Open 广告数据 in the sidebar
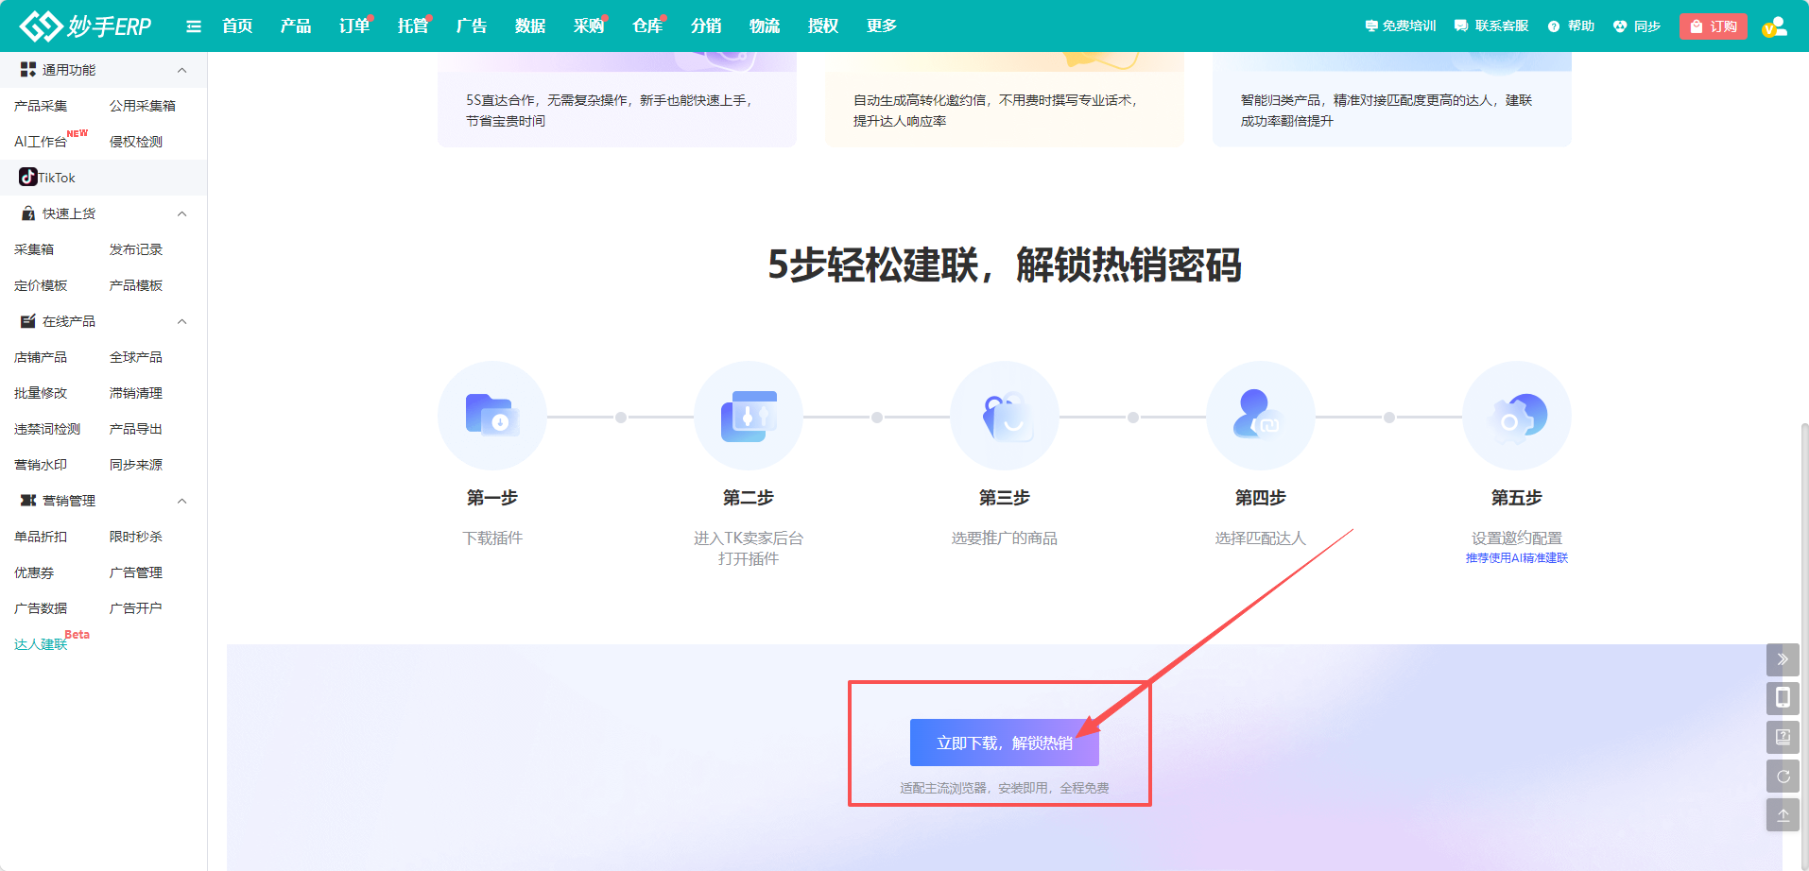The width and height of the screenshot is (1809, 871). click(41, 608)
